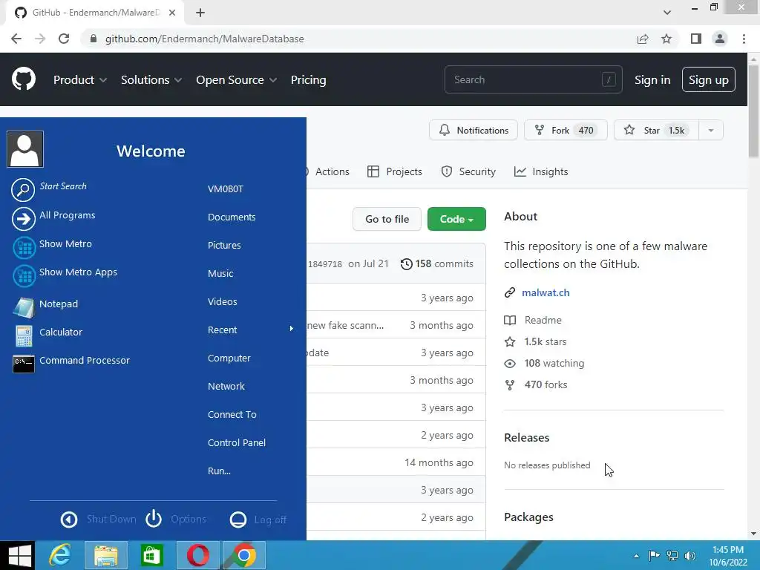
Task: Open Chrome side panel icon
Action: [x=696, y=39]
